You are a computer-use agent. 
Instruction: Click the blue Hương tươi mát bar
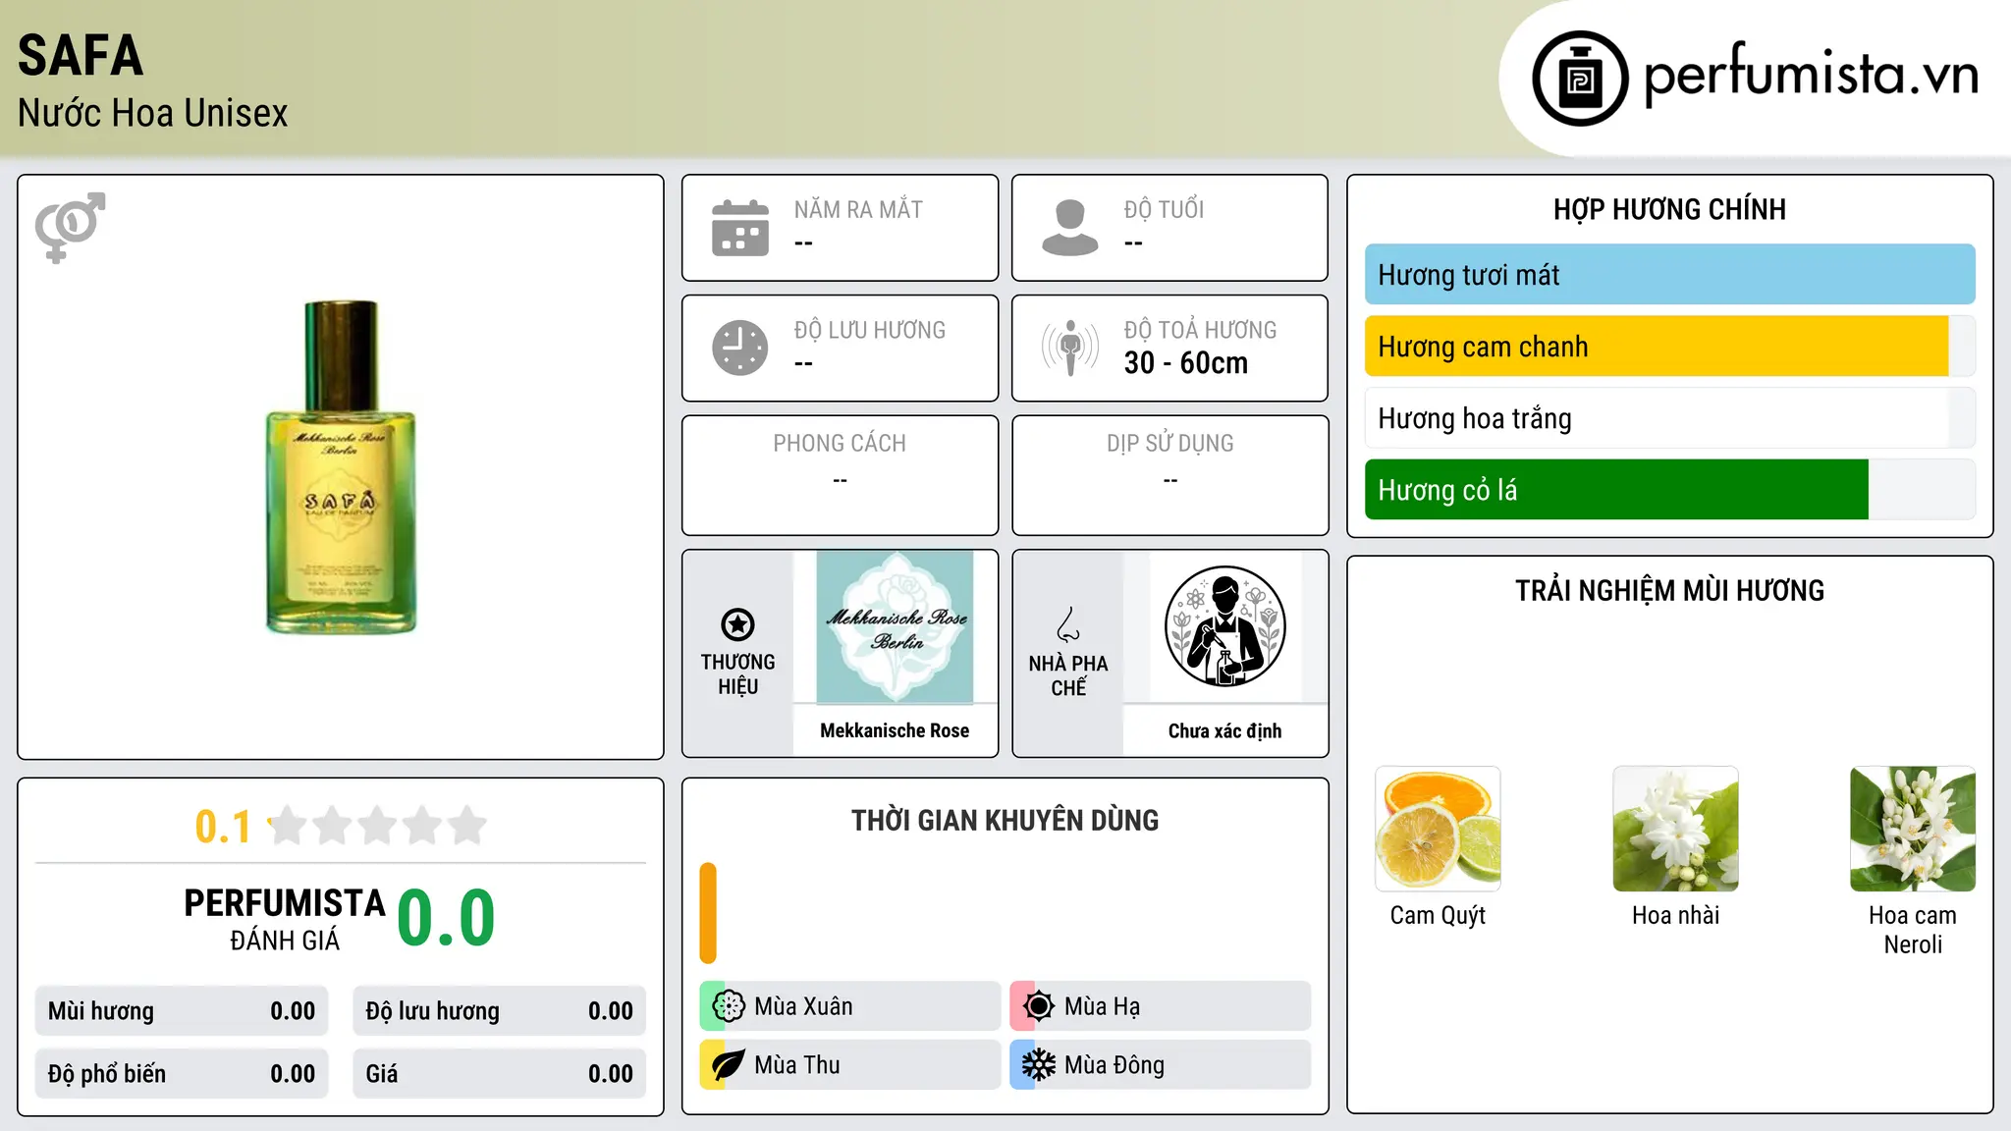(x=1669, y=275)
